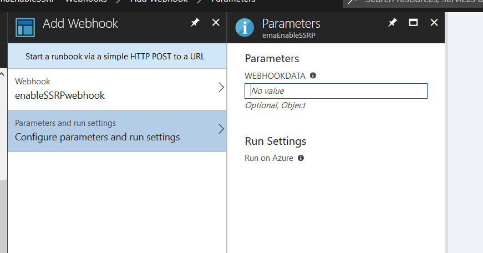Expand the Webhook row chevron

[221, 88]
